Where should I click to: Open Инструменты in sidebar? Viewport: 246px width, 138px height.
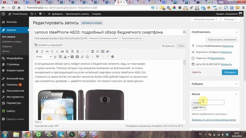pos(15,97)
